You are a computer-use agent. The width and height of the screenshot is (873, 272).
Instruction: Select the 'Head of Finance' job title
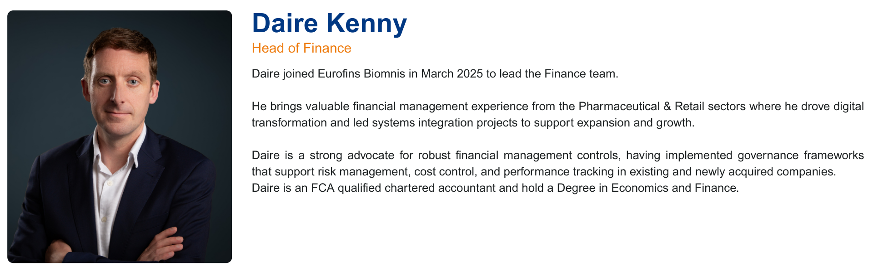click(301, 48)
